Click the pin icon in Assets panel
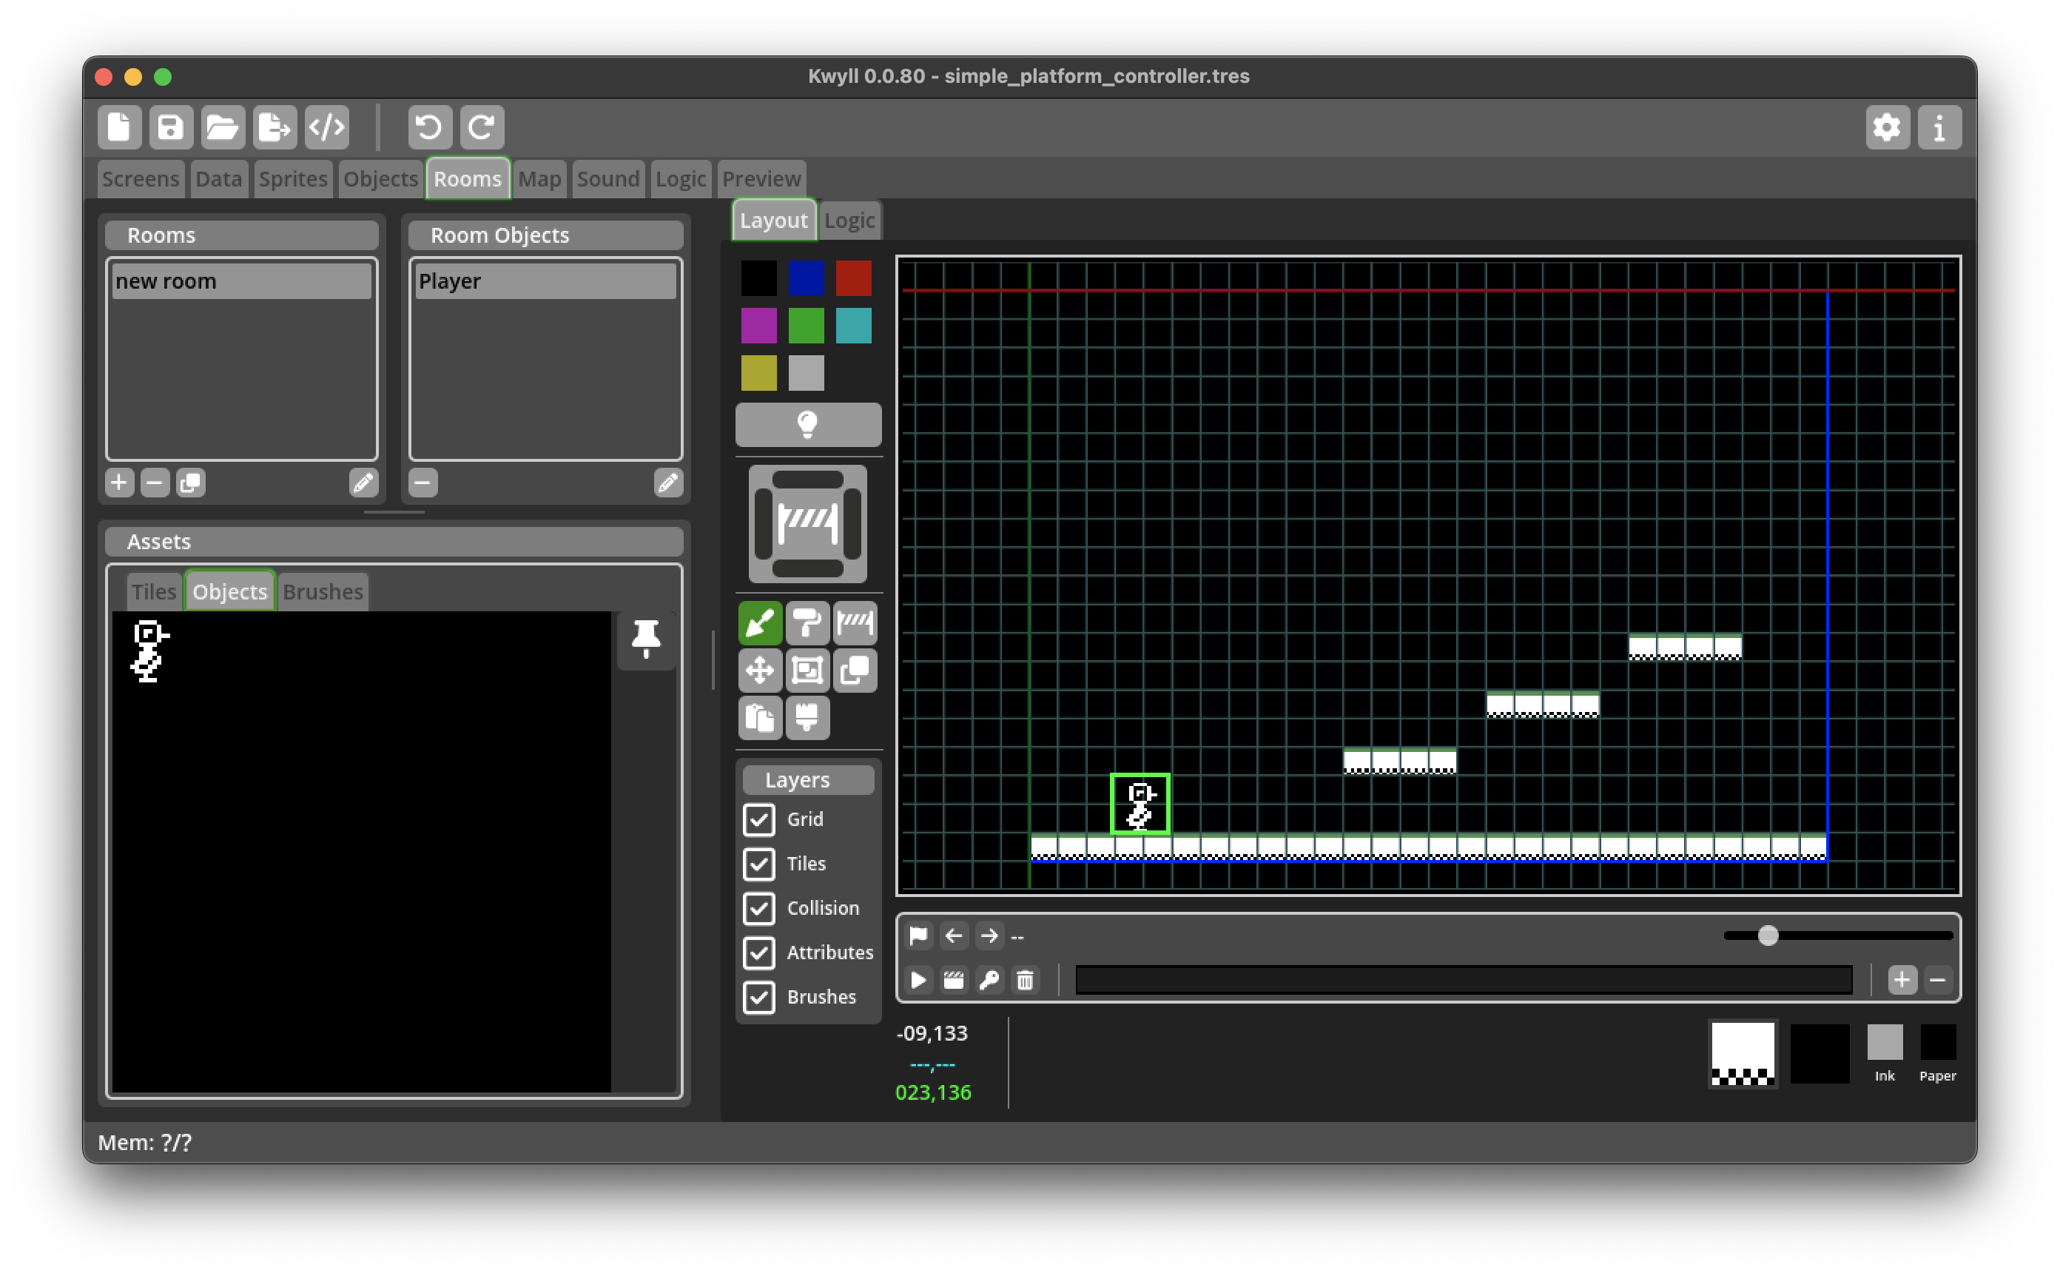This screenshot has height=1273, width=2060. coord(645,639)
